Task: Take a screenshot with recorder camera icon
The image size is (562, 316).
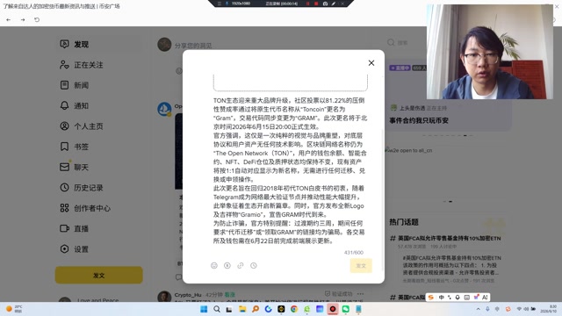Action: point(325,4)
